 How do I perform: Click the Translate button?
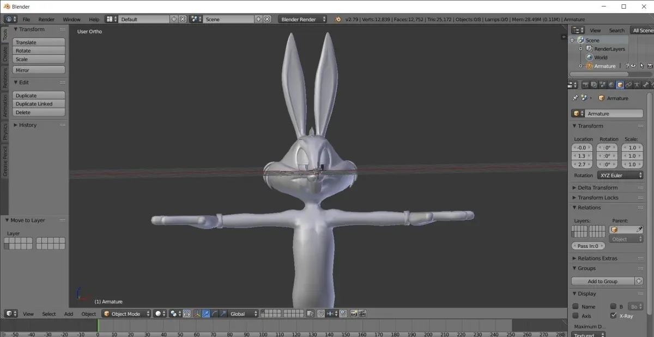point(39,42)
